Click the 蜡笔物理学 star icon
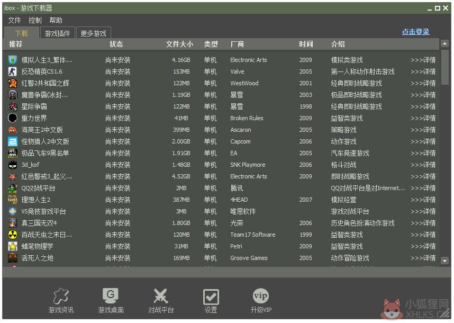The image size is (454, 323). coord(13,246)
